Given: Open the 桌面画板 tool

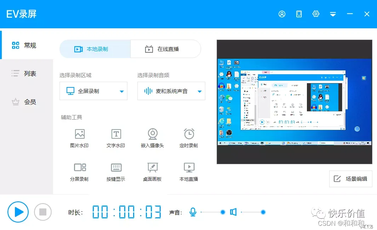Looking at the screenshot, I should coord(153,172).
